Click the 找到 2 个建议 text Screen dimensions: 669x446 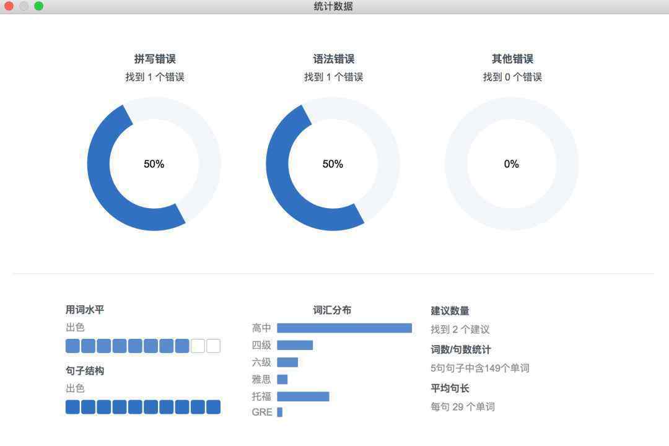pos(460,330)
